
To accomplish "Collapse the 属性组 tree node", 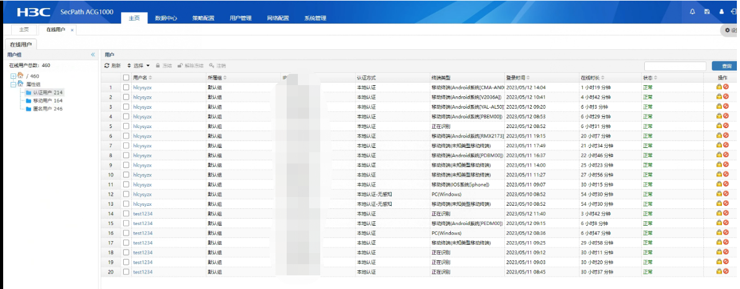I will pyautogui.click(x=13, y=85).
